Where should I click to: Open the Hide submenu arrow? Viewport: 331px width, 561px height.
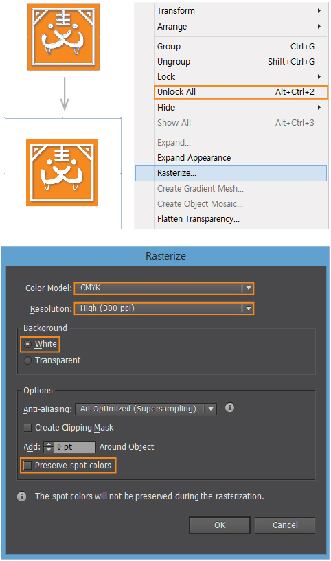point(319,107)
